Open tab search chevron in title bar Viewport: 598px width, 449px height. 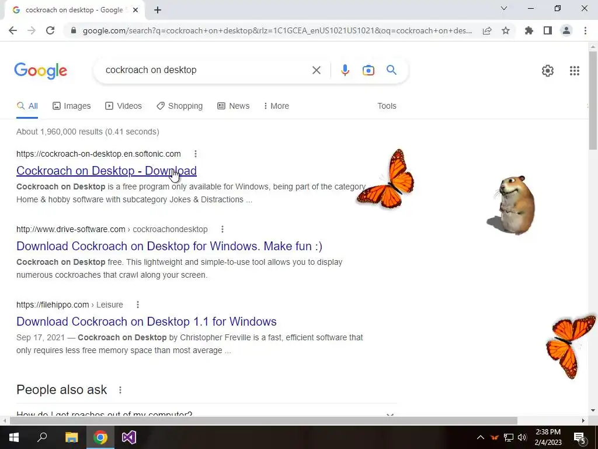(x=504, y=8)
